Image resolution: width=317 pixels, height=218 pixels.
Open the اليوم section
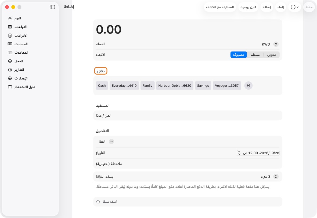(x=17, y=18)
